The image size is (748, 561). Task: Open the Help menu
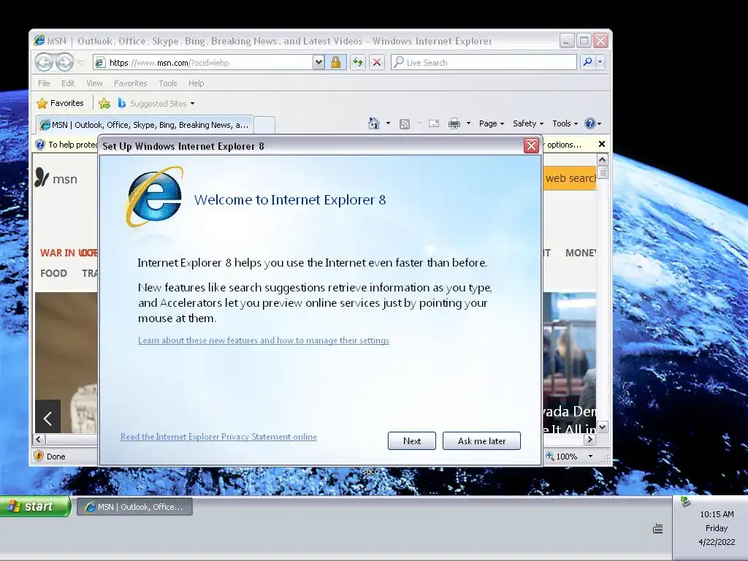click(196, 83)
